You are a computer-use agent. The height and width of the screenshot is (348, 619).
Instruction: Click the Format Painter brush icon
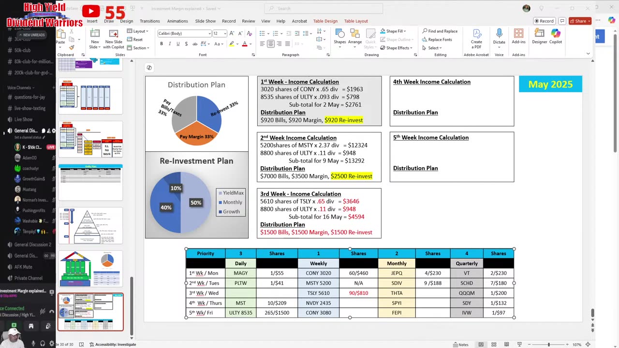click(72, 47)
